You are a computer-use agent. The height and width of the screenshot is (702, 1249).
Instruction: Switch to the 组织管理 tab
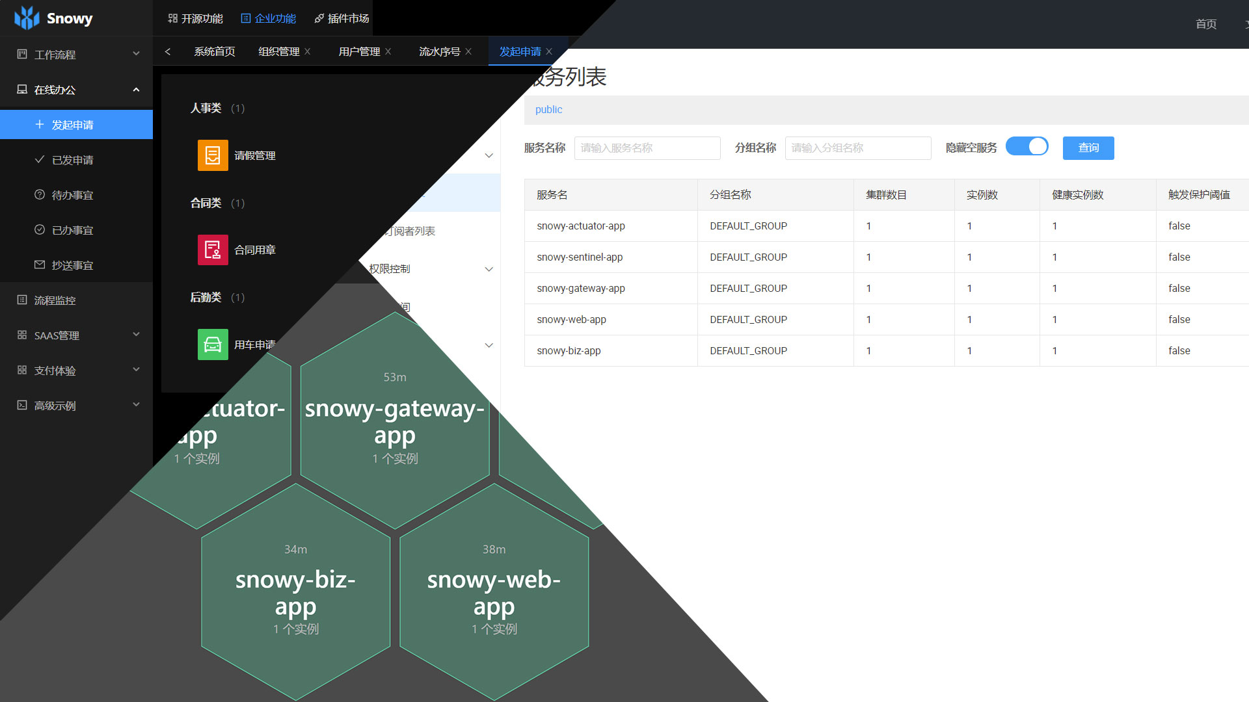click(x=279, y=51)
